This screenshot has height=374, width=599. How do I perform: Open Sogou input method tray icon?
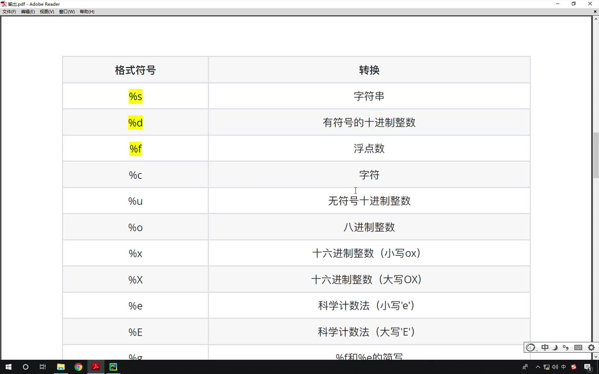(x=574, y=367)
